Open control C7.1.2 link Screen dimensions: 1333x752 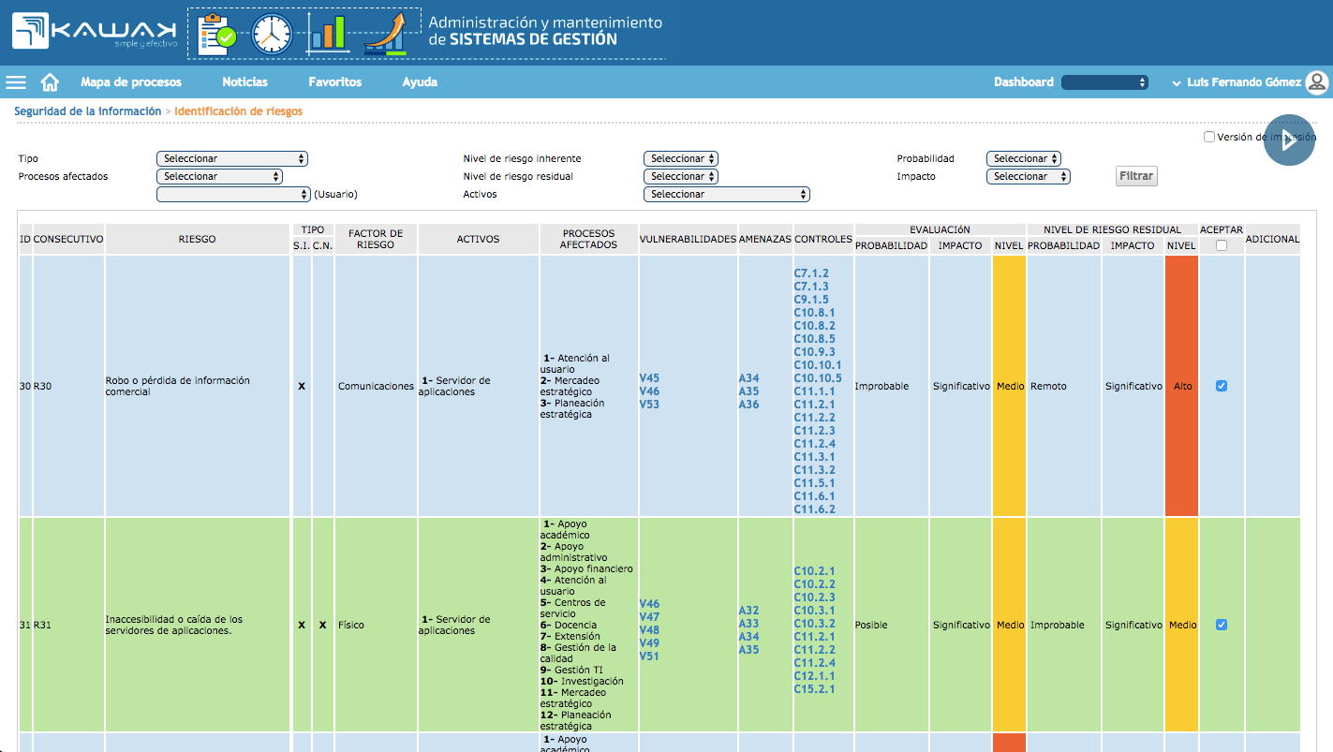811,273
